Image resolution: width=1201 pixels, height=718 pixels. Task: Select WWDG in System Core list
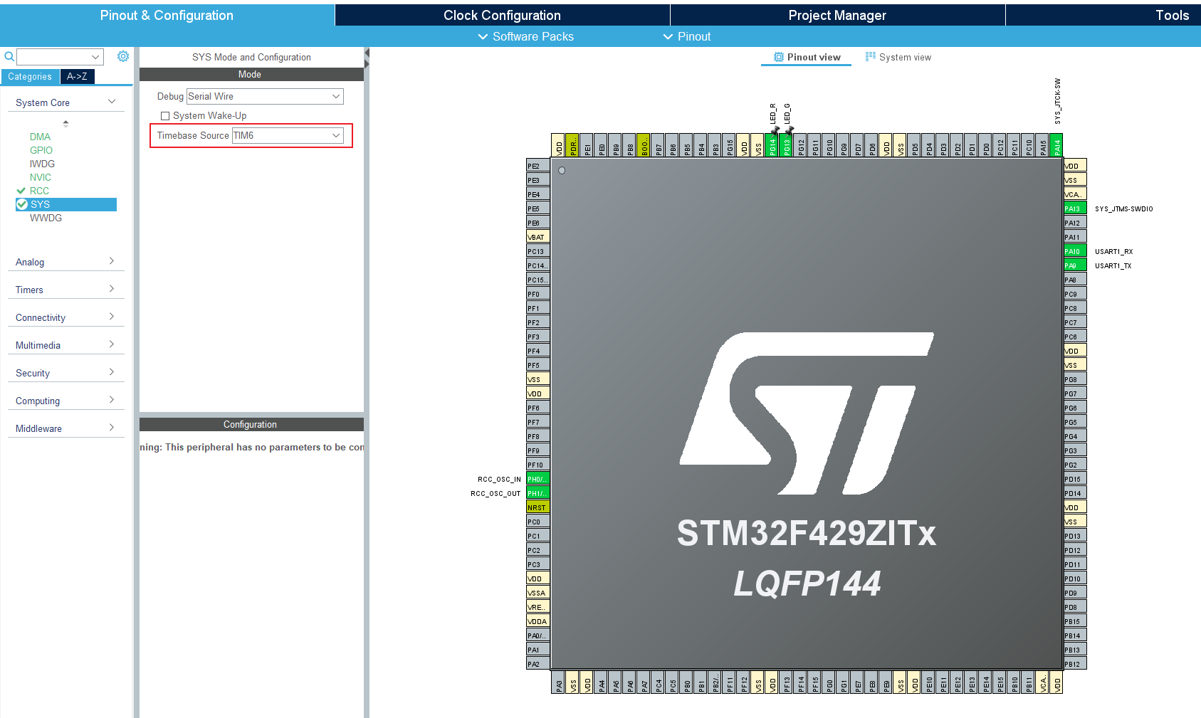(46, 218)
